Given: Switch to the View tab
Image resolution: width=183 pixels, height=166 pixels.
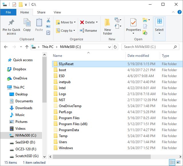Looking at the screenshot, I should (x=57, y=12).
